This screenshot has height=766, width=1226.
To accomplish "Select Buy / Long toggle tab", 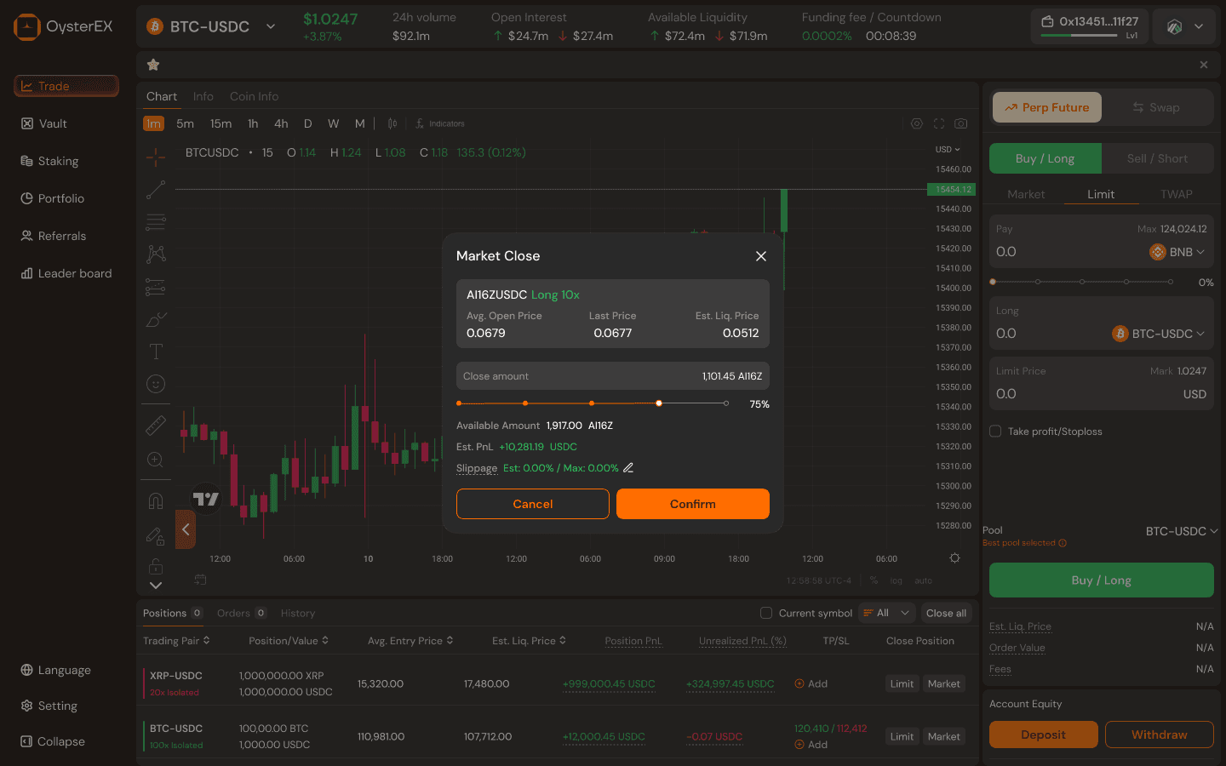I will (x=1046, y=158).
